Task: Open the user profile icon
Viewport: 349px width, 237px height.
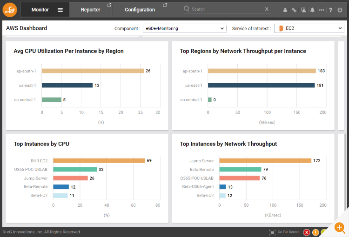Action: [x=285, y=10]
